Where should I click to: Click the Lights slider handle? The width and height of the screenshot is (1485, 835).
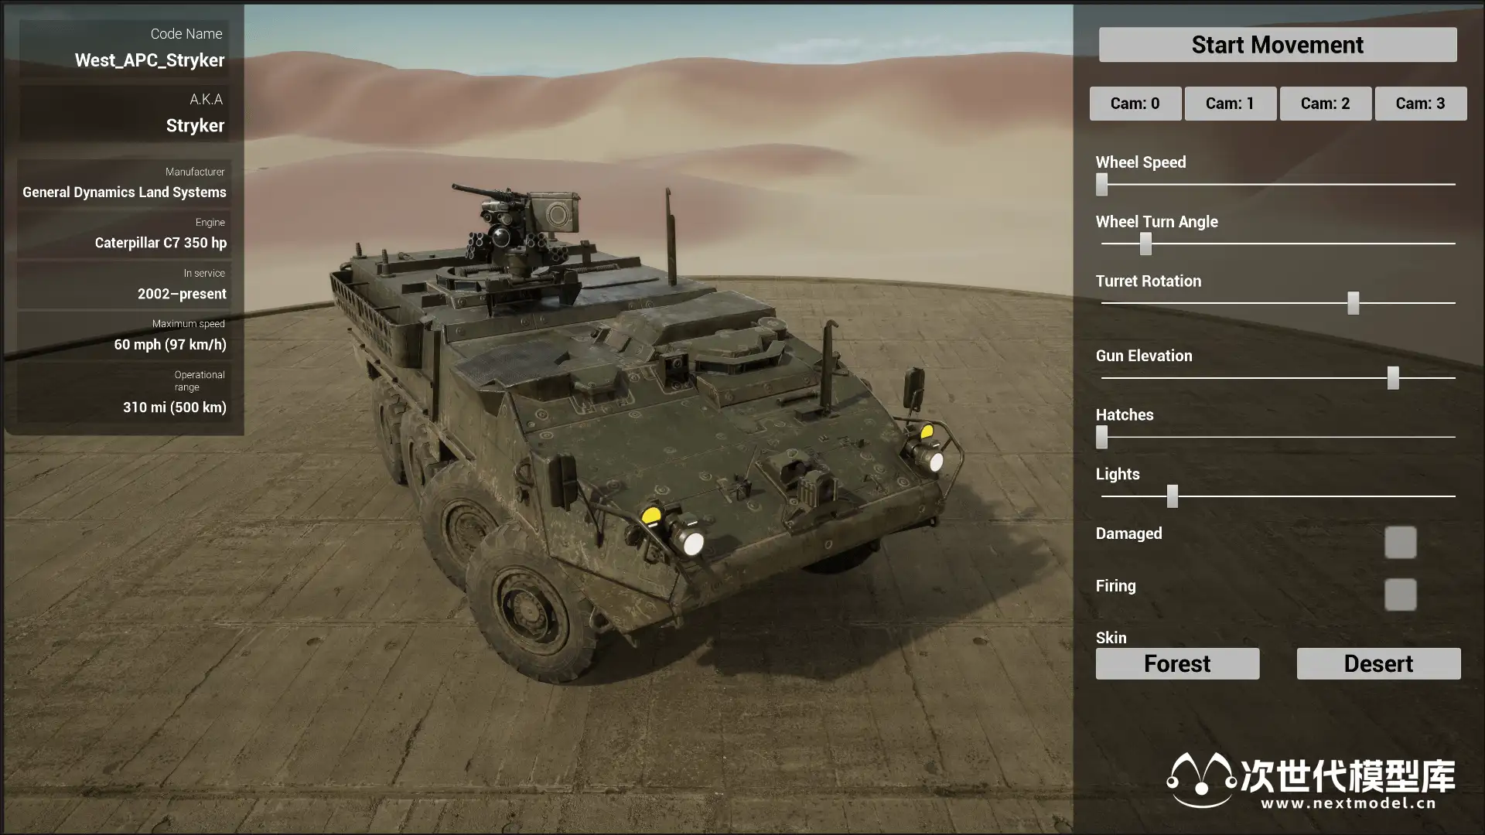[x=1172, y=496]
